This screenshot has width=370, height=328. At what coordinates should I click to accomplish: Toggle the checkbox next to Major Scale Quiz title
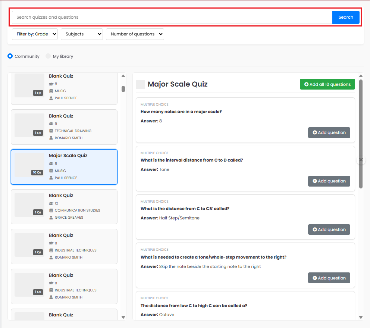click(140, 84)
